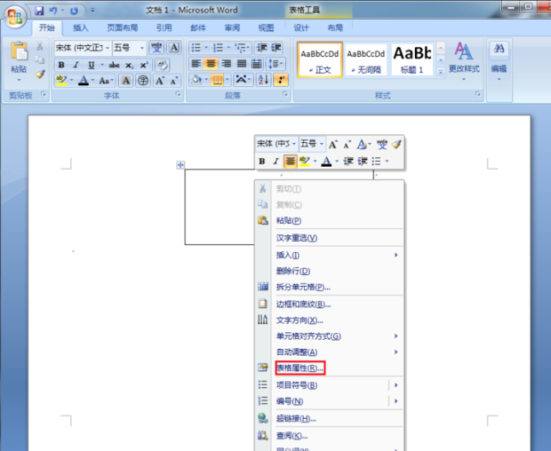Toggle Bold in the ribbon font group
Viewport: 551px width, 451px height.
[x=61, y=65]
